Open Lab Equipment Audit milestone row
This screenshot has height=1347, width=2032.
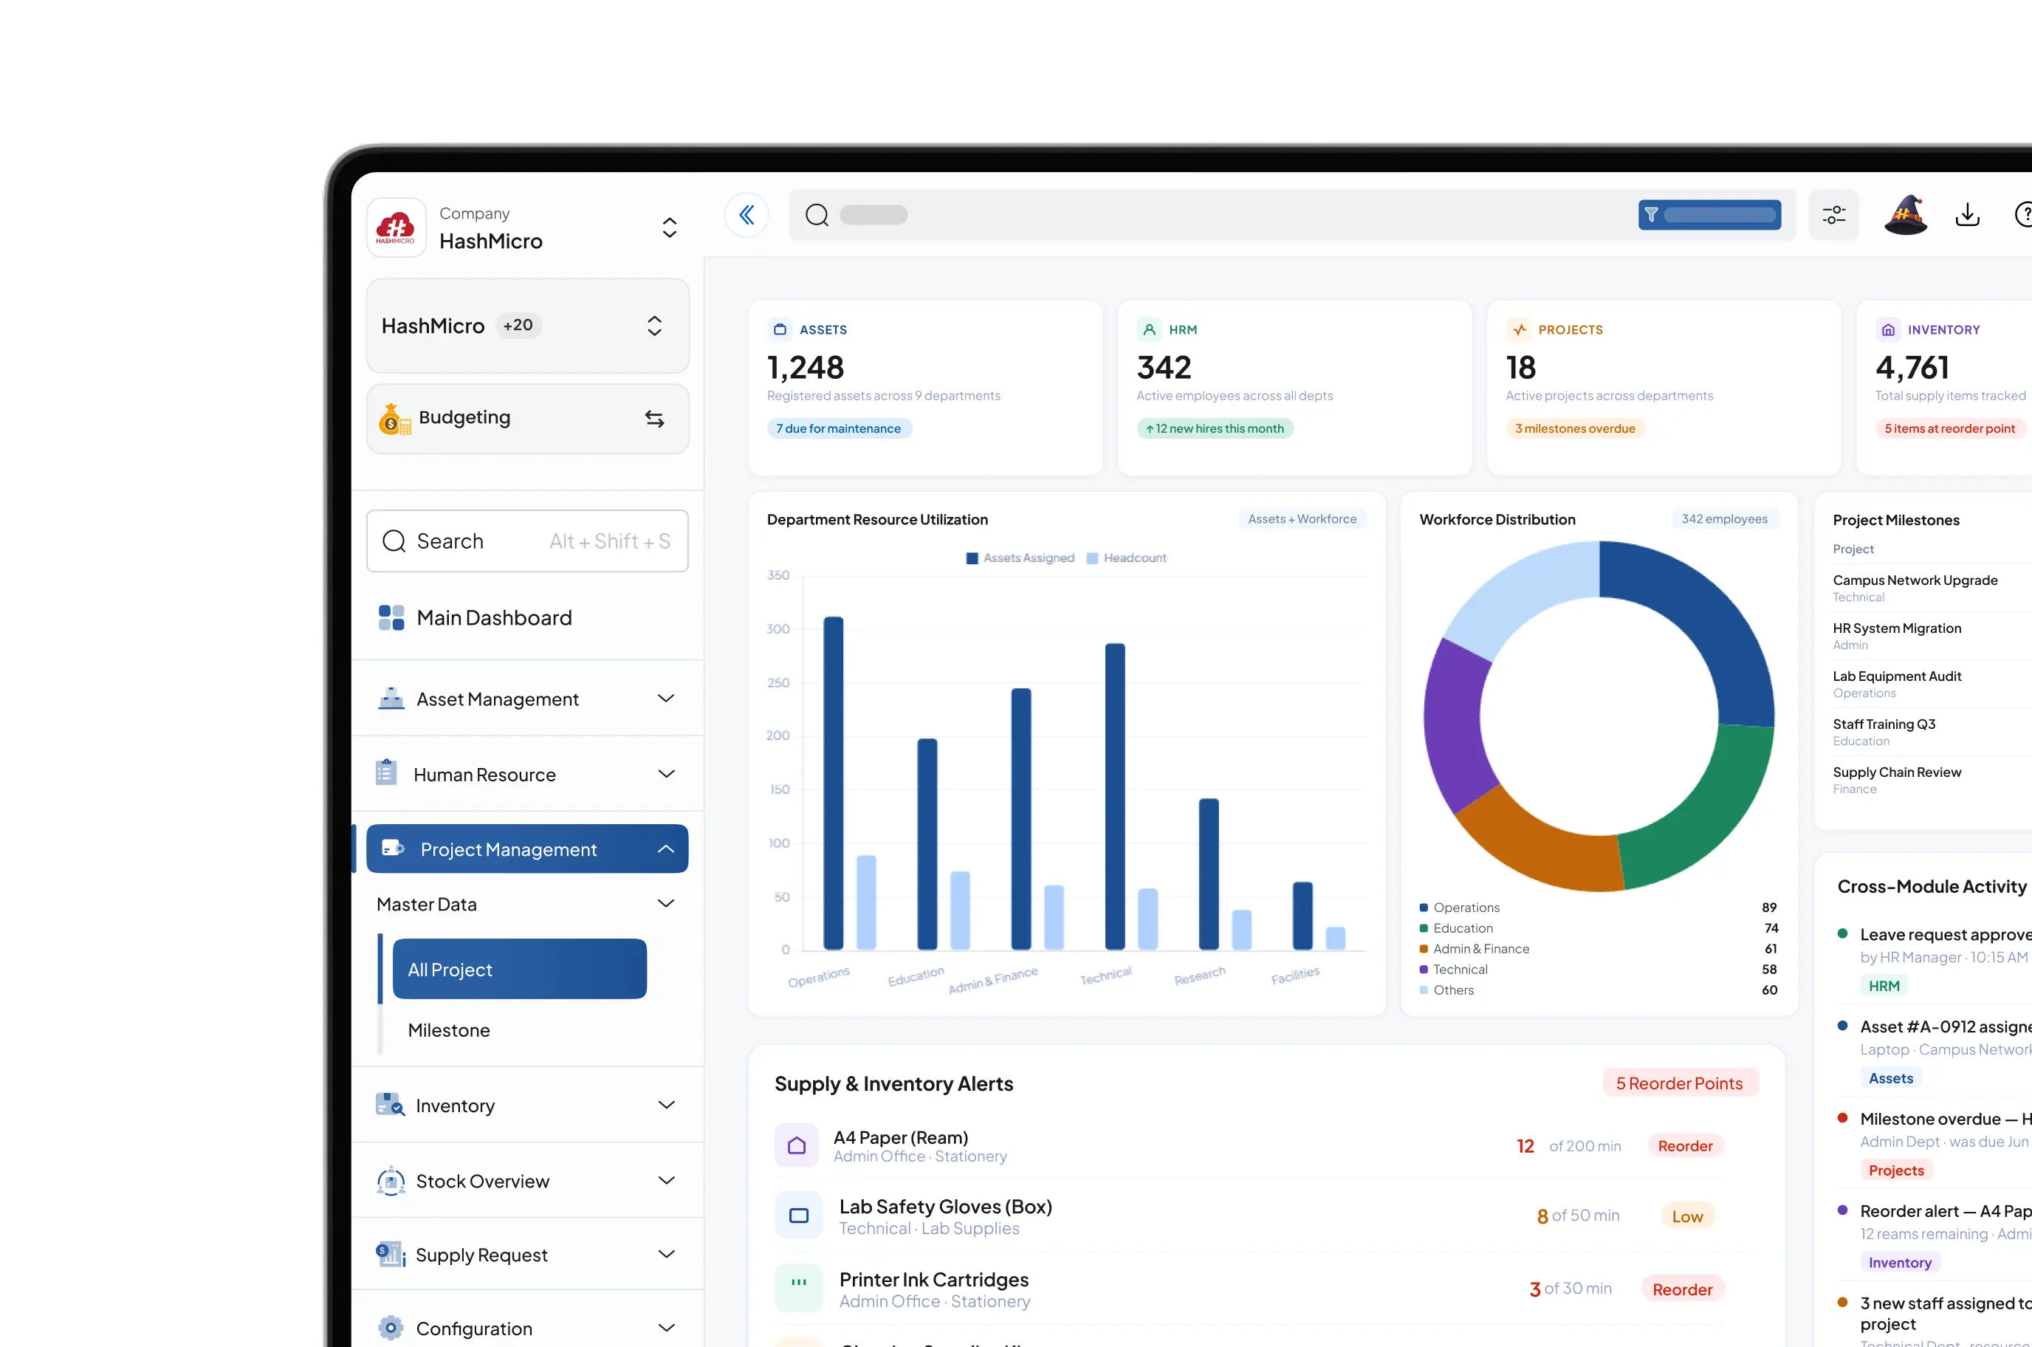tap(1932, 684)
